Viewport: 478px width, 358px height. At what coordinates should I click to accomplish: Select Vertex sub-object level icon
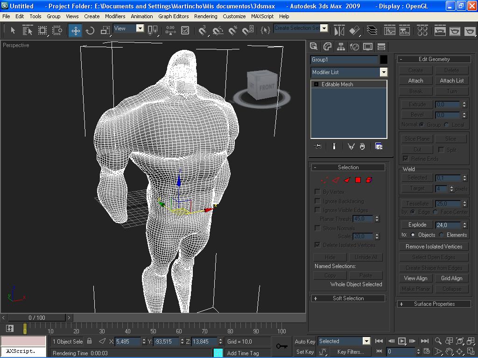pos(324,180)
